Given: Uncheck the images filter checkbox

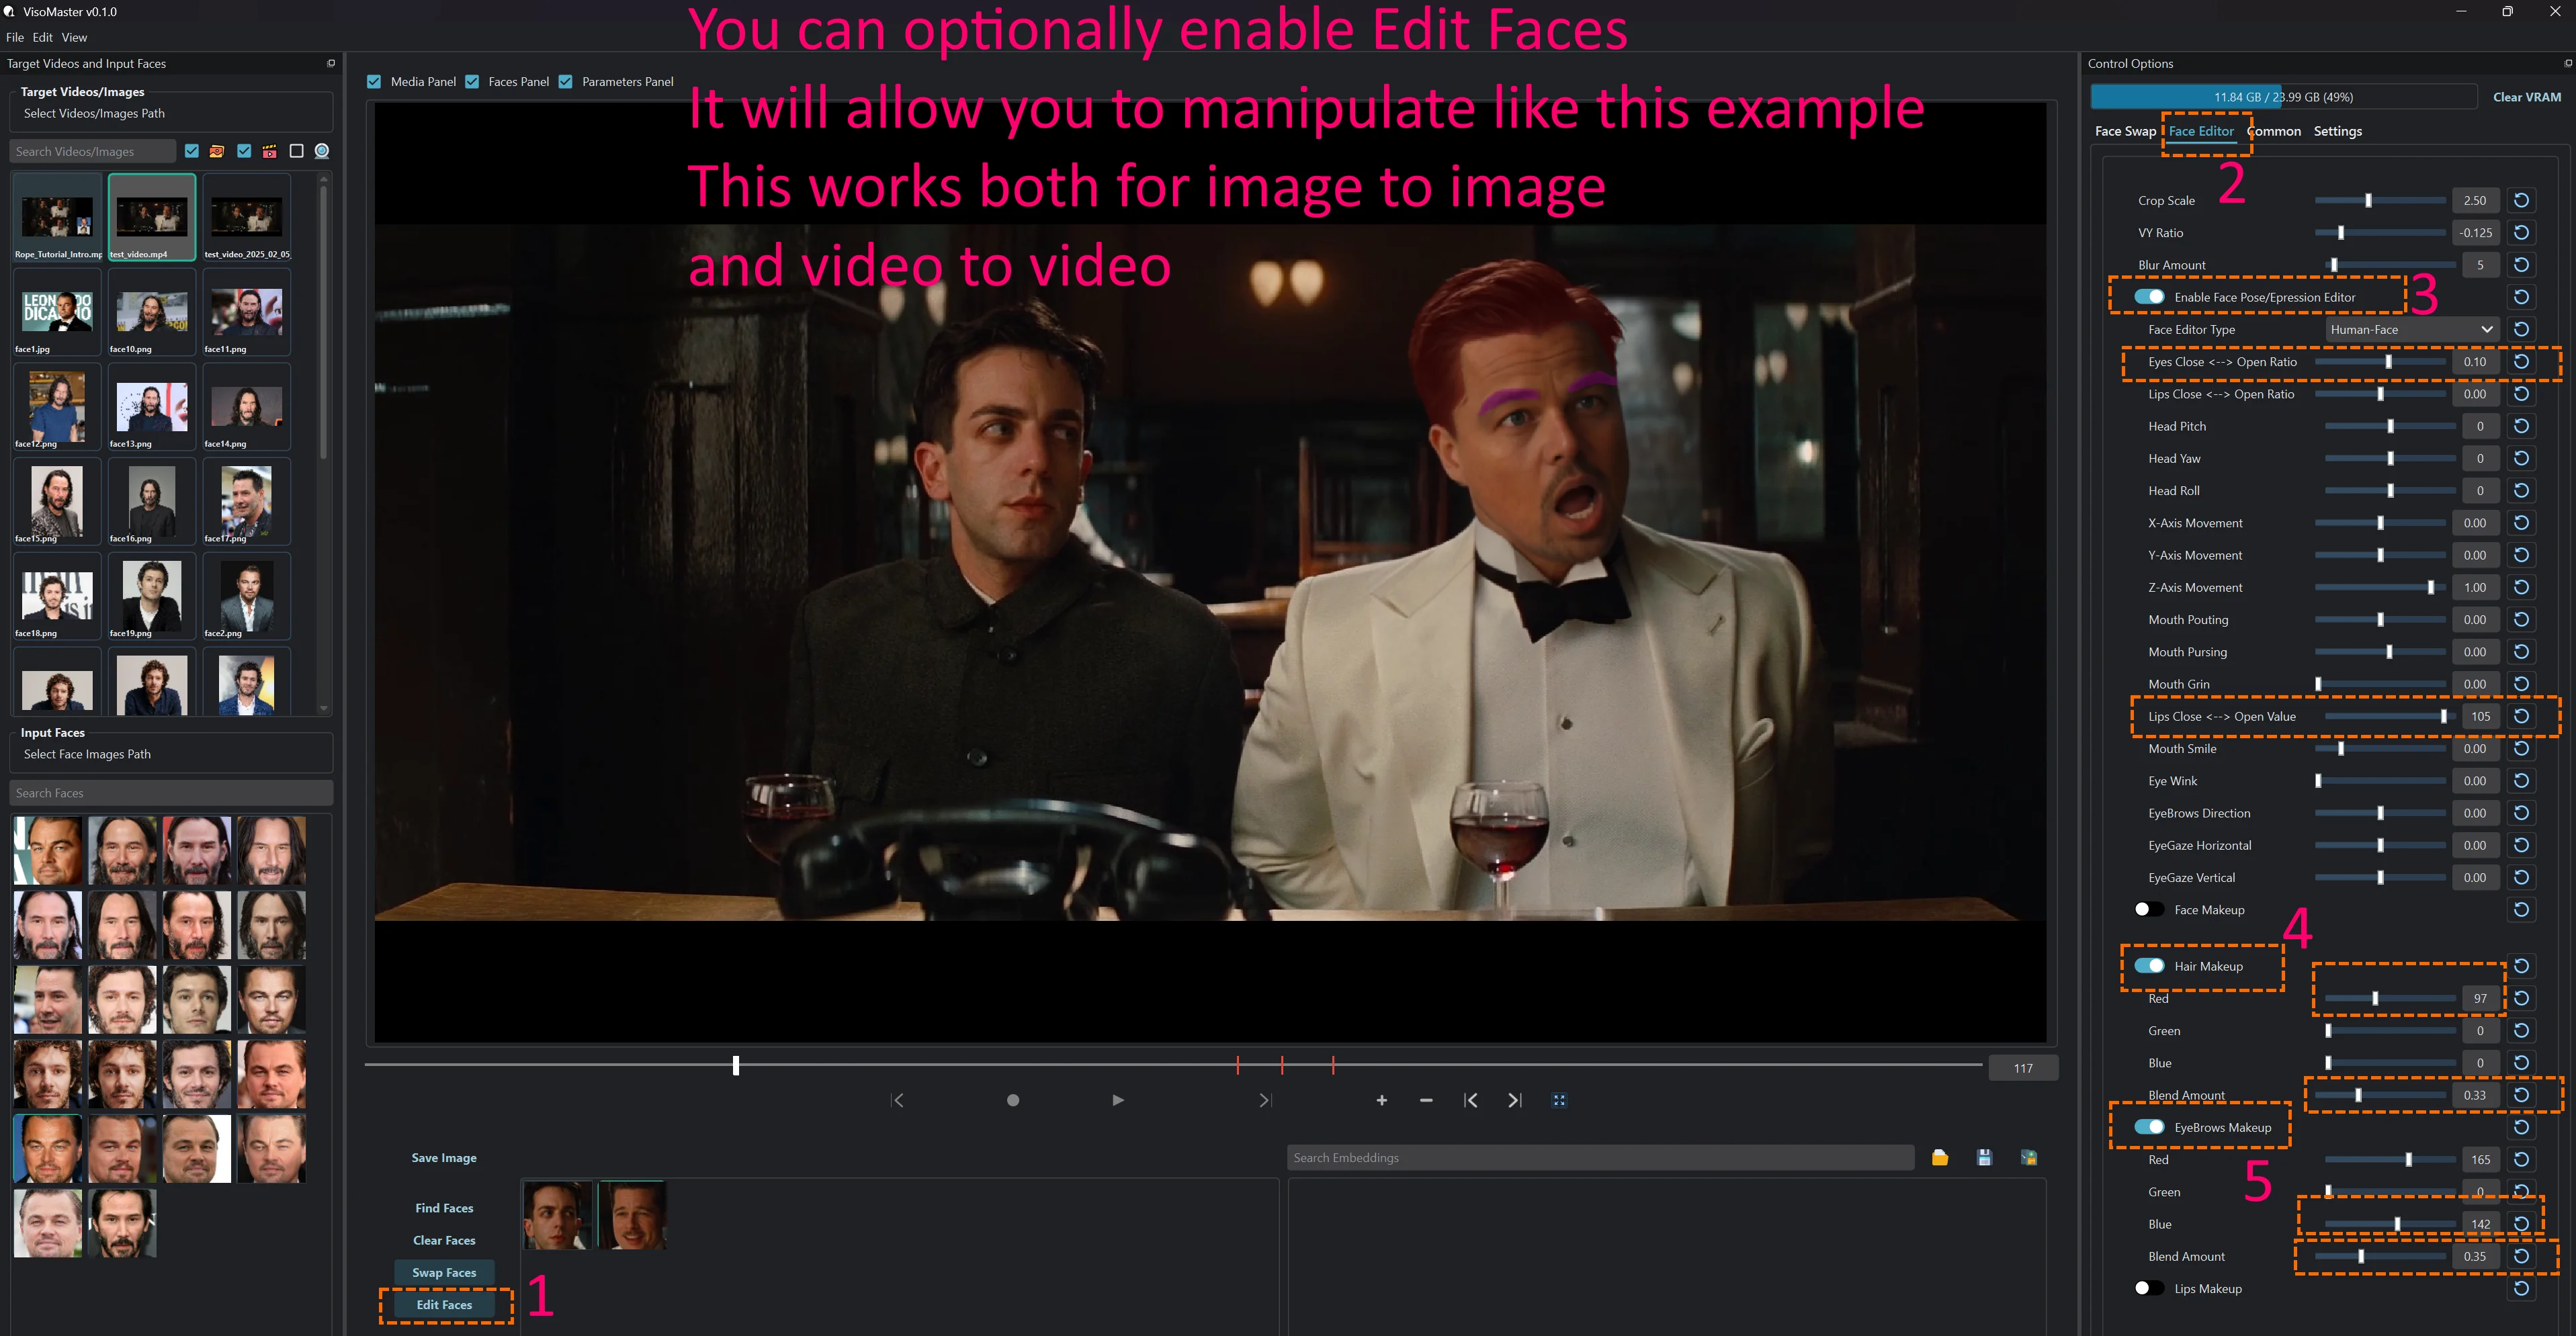Looking at the screenshot, I should pos(192,151).
